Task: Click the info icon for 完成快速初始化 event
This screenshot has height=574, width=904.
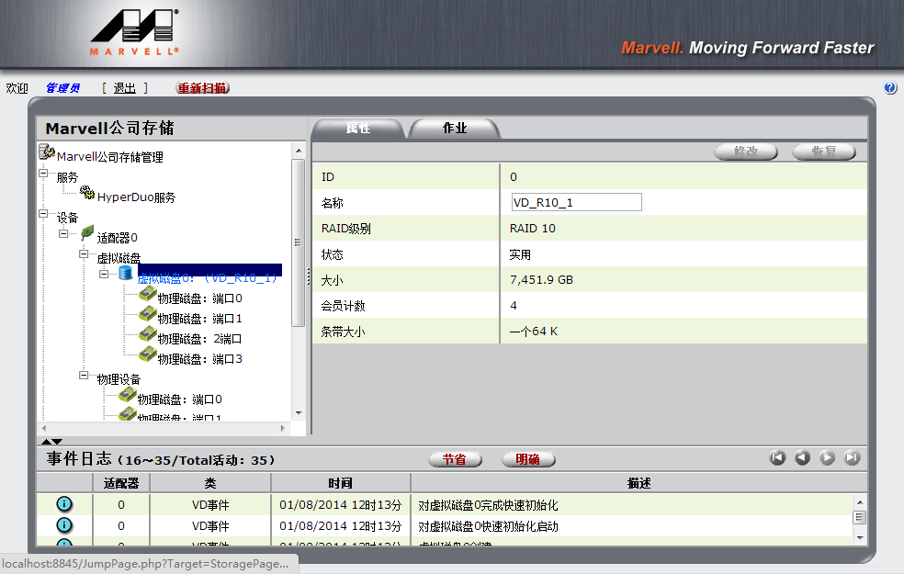Action: (x=64, y=504)
